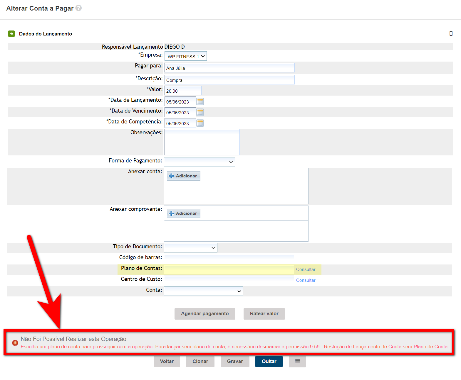Open Consultar link for Plano de Contas

coord(306,269)
